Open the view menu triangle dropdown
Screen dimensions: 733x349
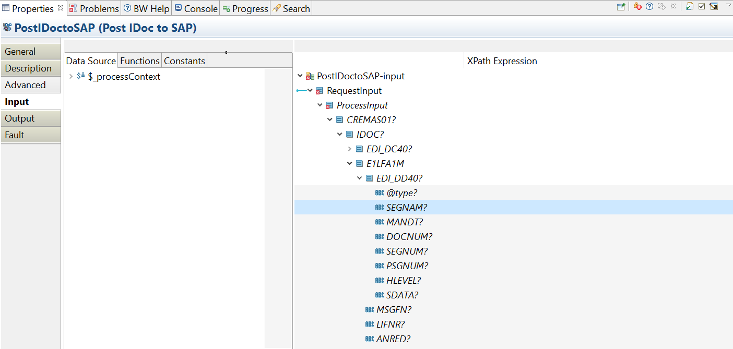tap(728, 5)
